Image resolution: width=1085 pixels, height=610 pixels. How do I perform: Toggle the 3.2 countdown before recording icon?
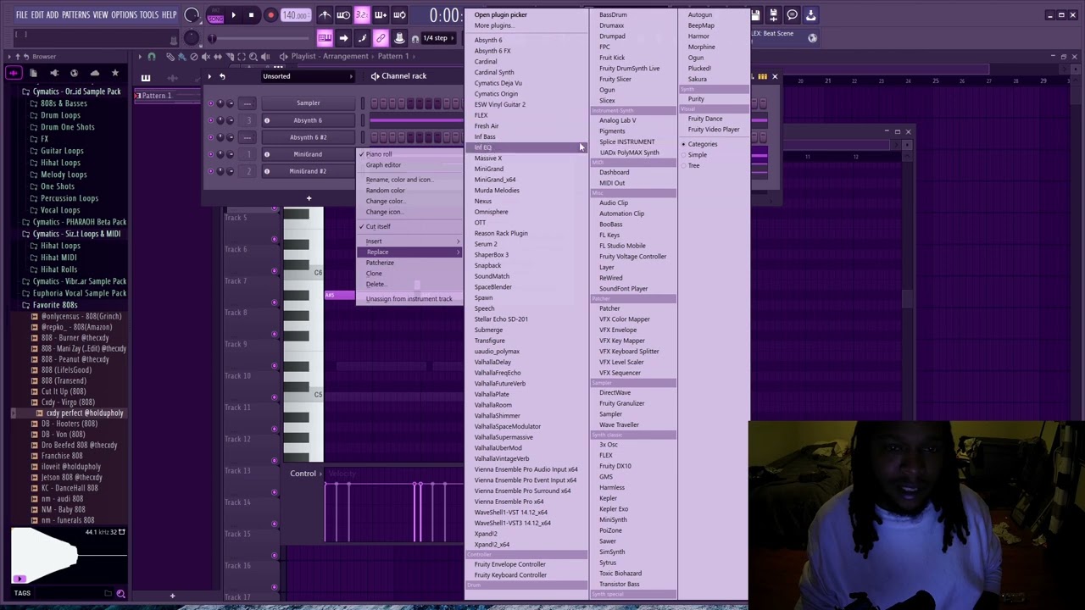(362, 14)
